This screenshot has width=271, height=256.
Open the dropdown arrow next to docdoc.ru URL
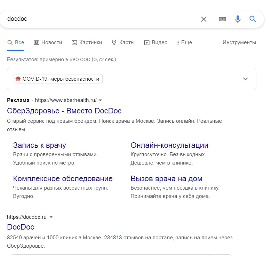pos(51,217)
